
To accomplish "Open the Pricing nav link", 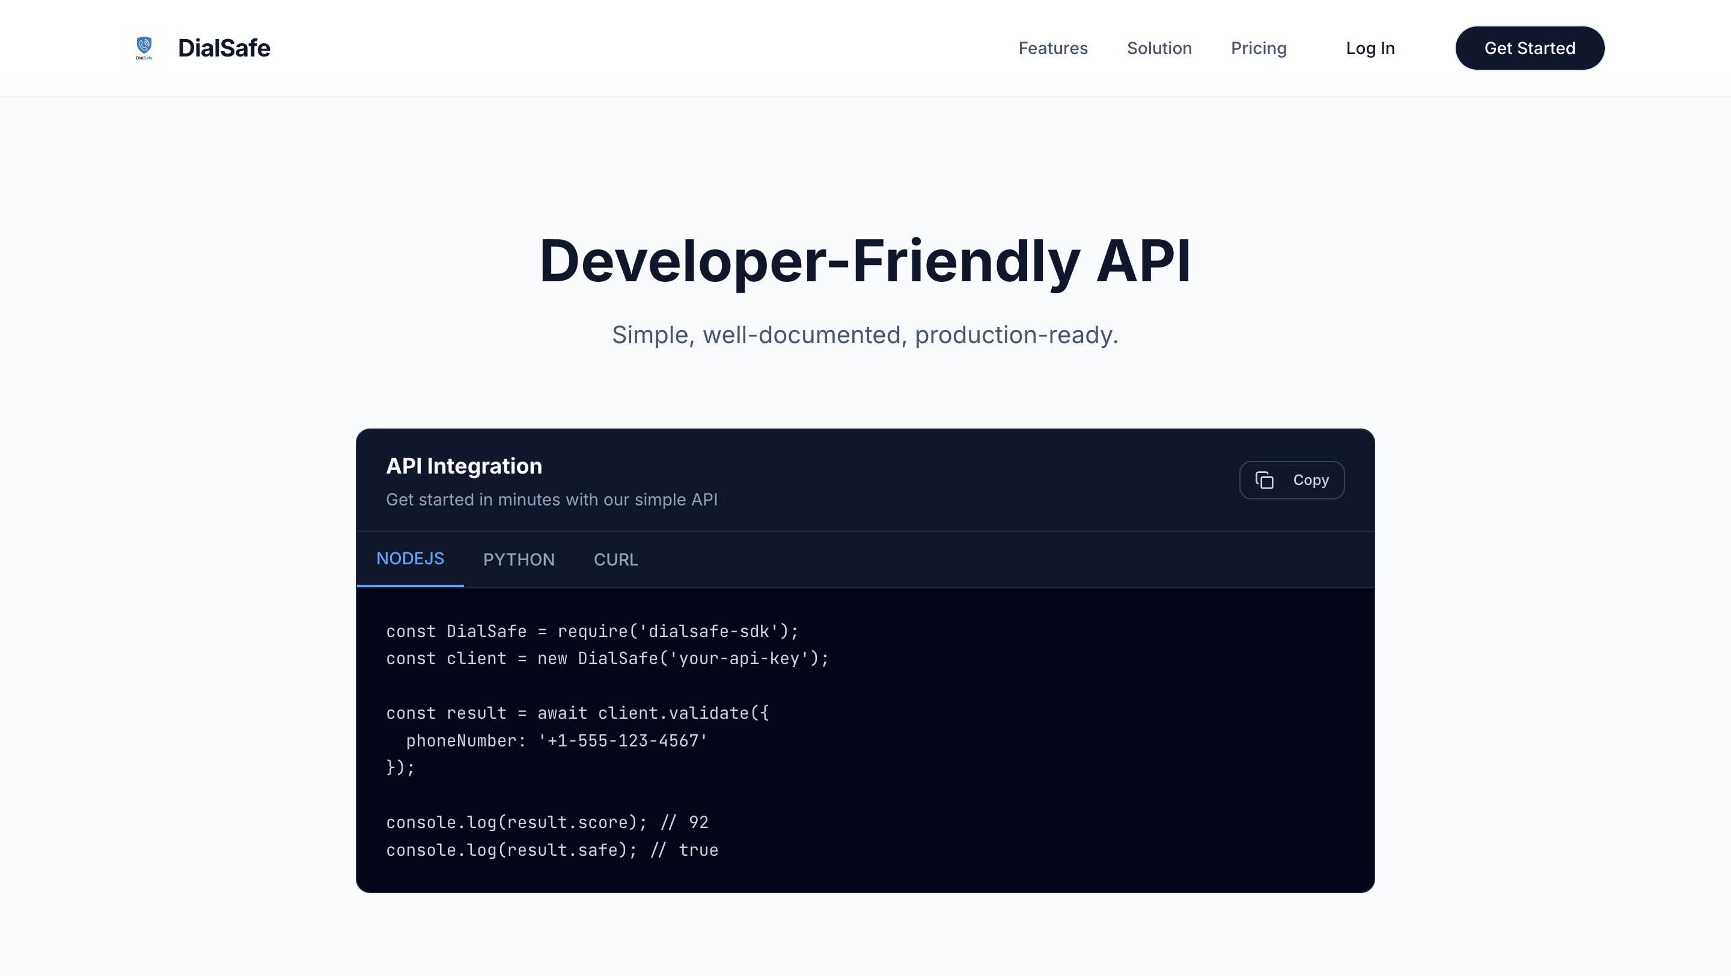I will click(x=1258, y=47).
